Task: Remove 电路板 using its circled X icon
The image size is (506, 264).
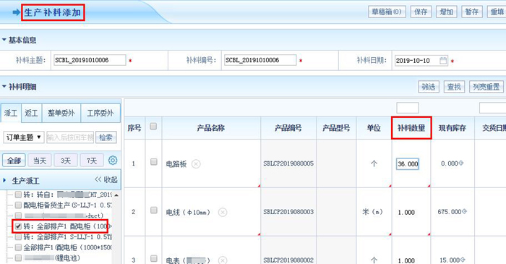Action: pyautogui.click(x=196, y=164)
